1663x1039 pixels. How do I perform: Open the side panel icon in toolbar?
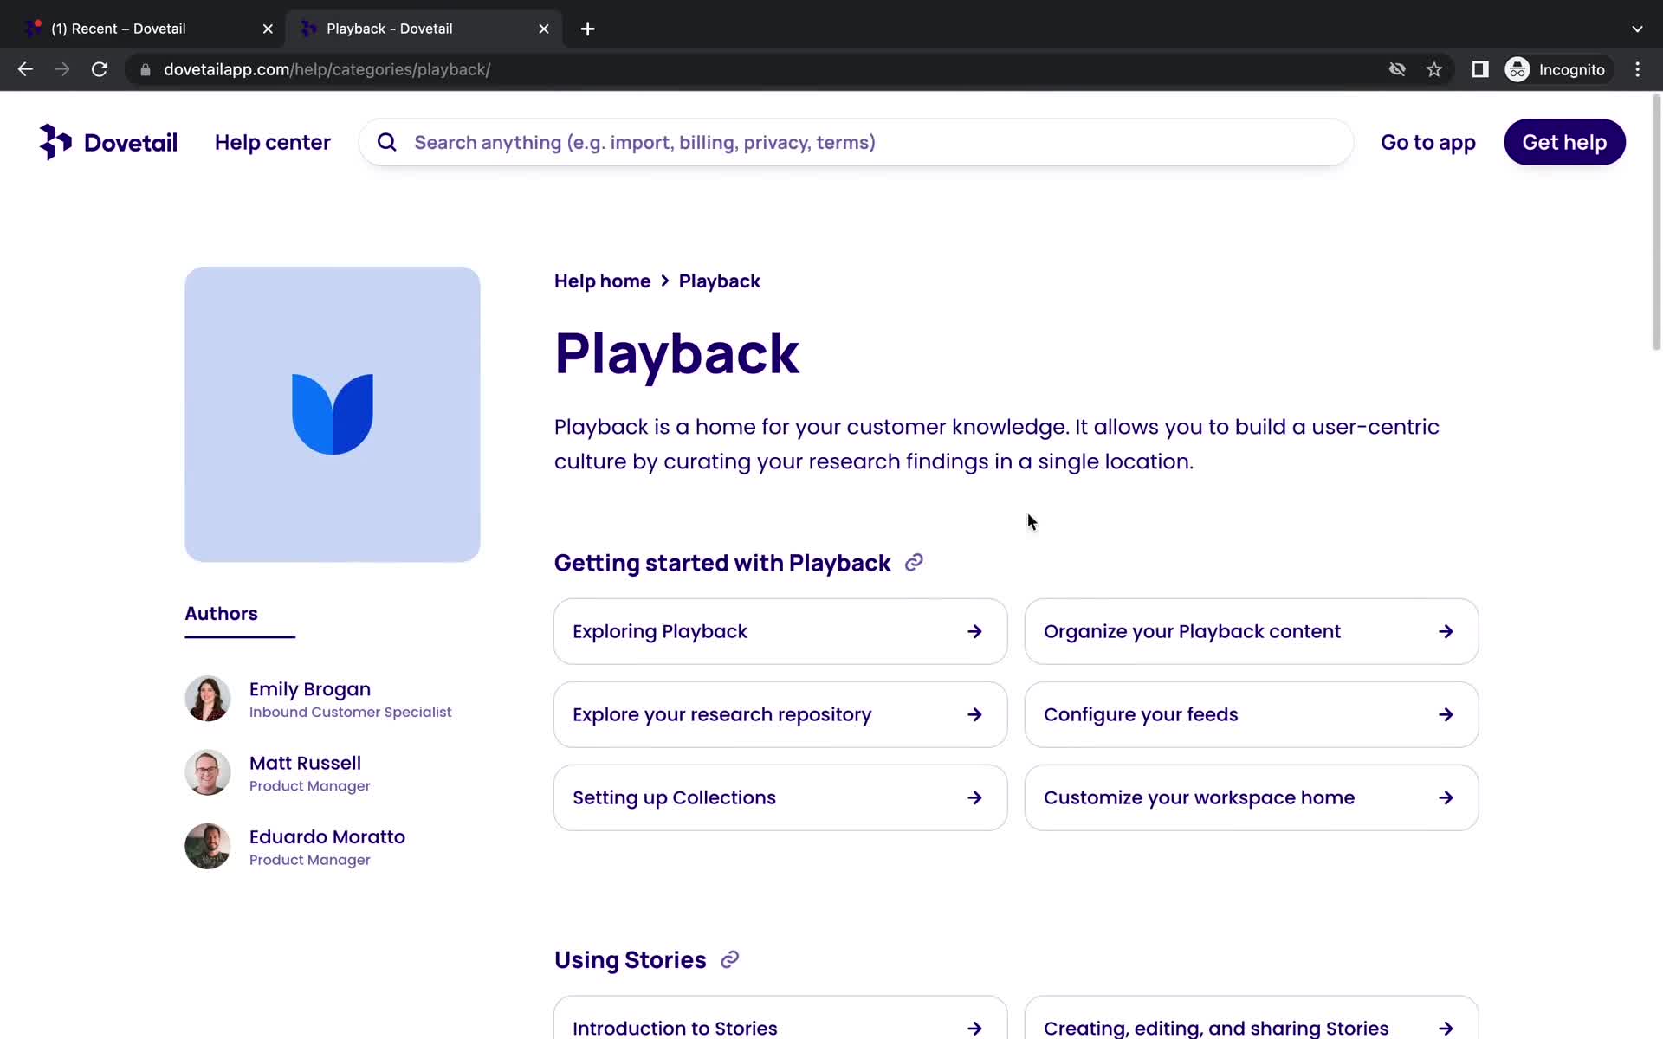point(1480,69)
